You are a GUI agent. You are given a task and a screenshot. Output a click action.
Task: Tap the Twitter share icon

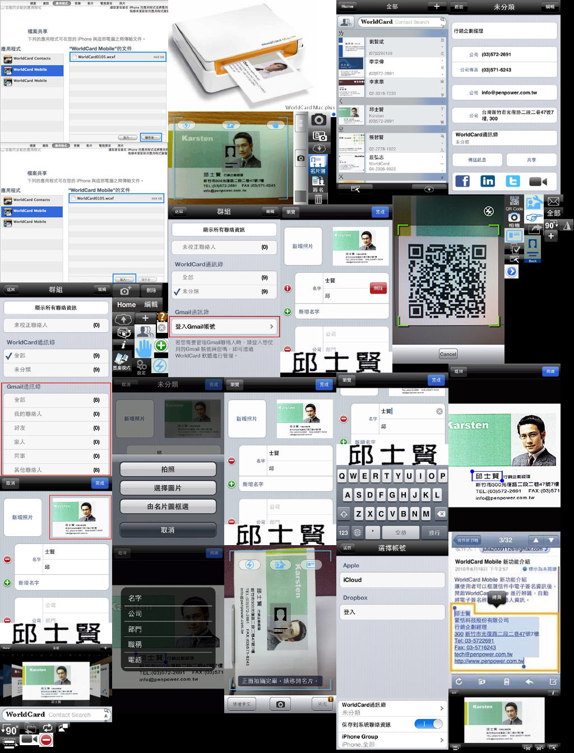pos(513,181)
